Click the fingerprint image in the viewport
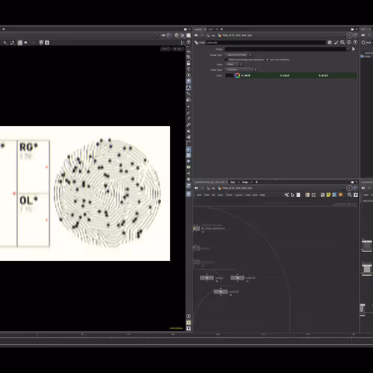Screen dimensions: 373x373 pos(107,193)
